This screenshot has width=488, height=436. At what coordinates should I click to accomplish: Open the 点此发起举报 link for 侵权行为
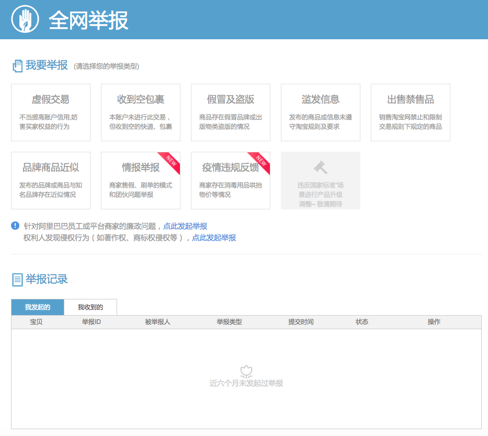tap(214, 238)
